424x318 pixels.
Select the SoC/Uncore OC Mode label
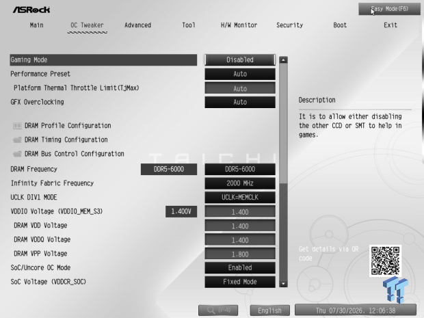coord(40,267)
